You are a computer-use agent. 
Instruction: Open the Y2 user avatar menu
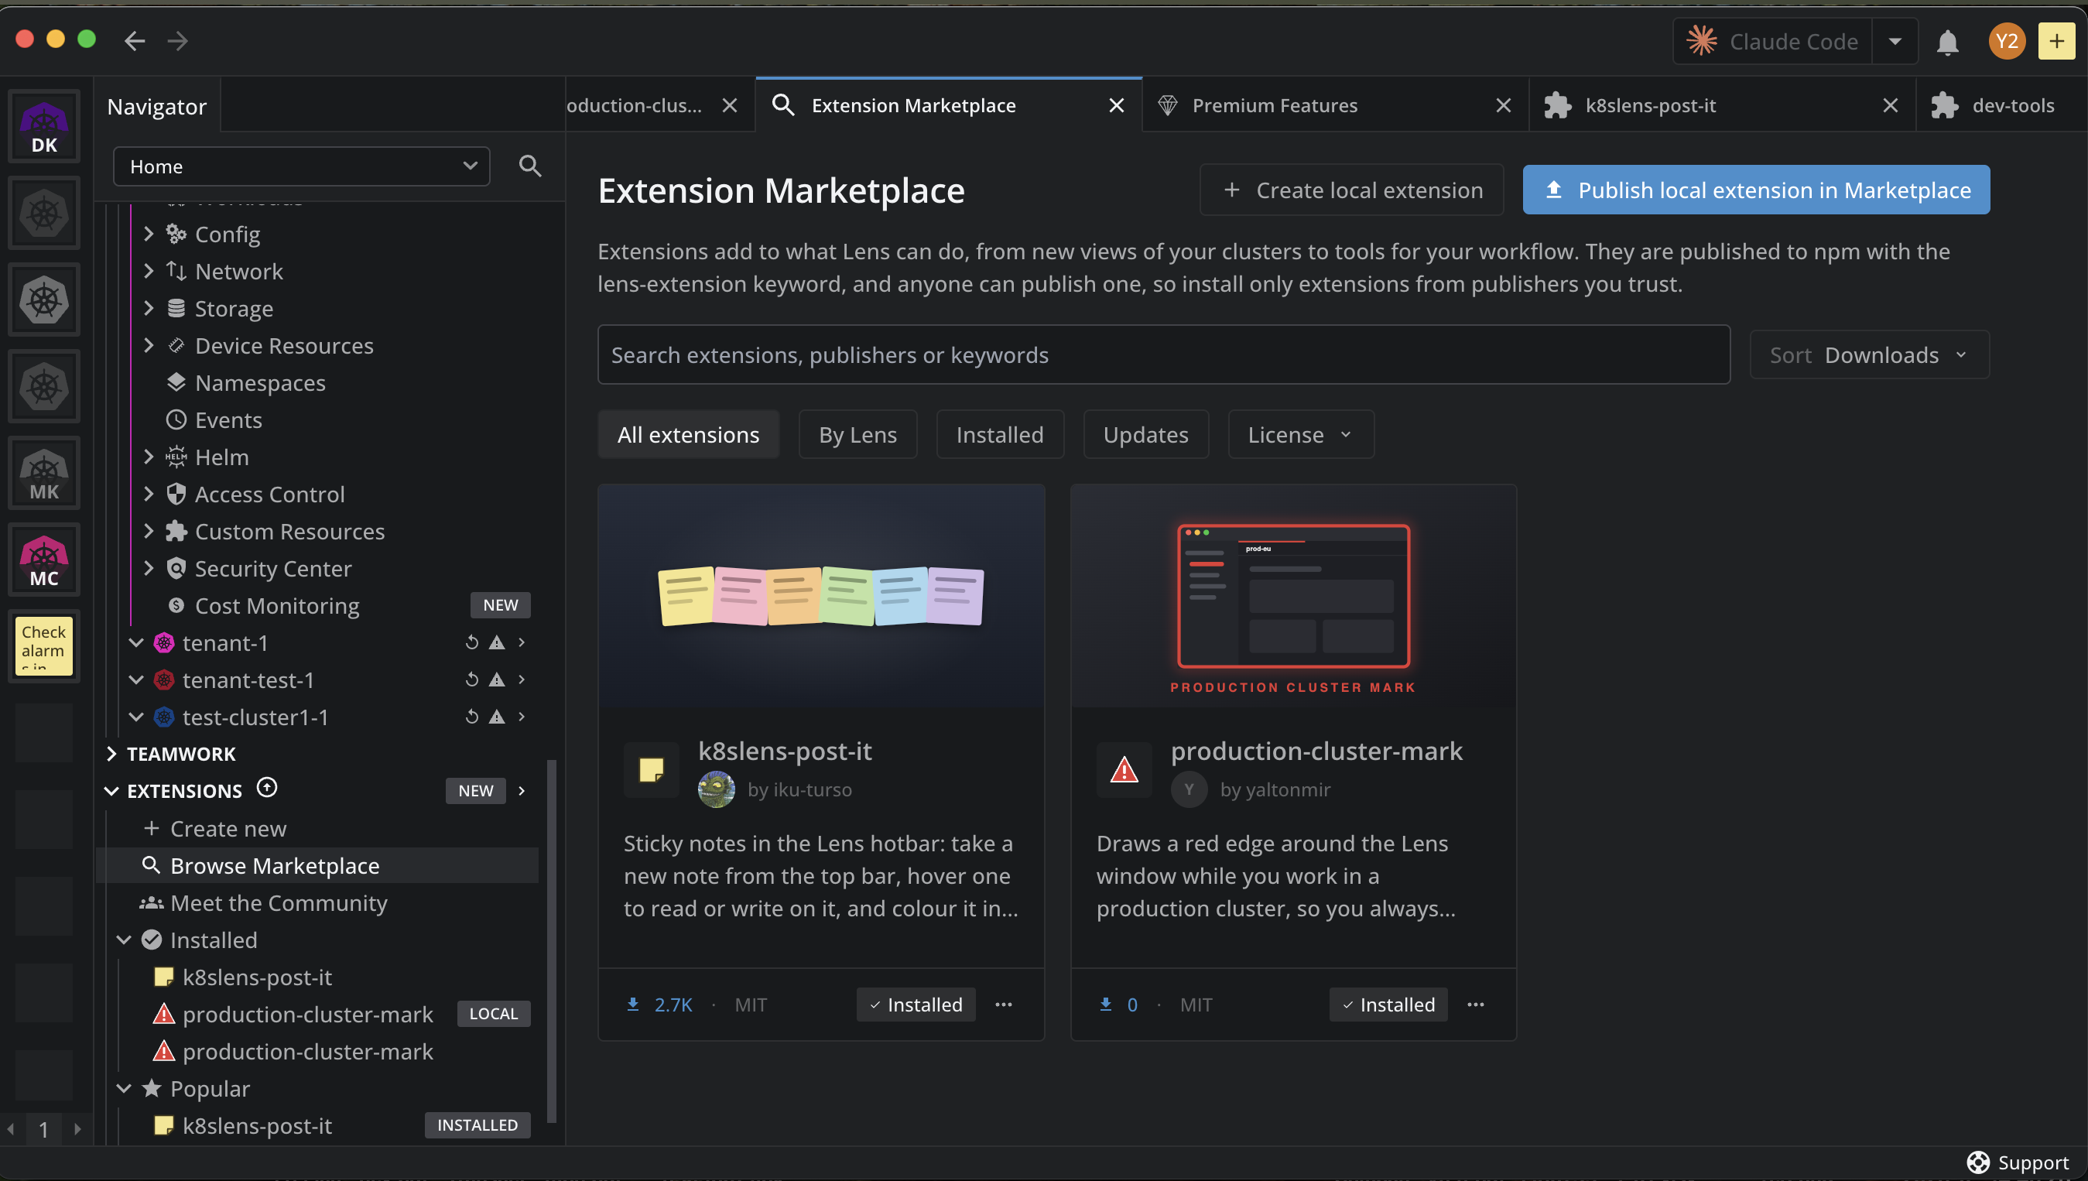click(x=2006, y=41)
